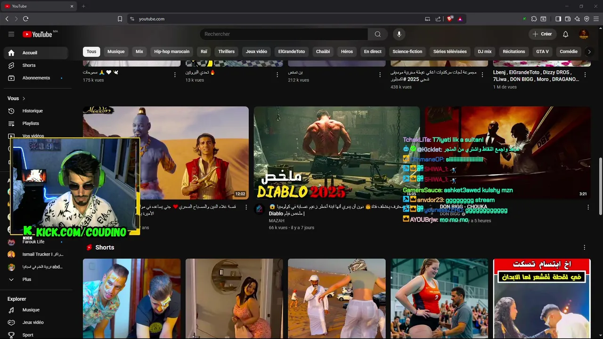Open the three-dot menu for the 13 k vues video
603x339 pixels.
coord(277,75)
